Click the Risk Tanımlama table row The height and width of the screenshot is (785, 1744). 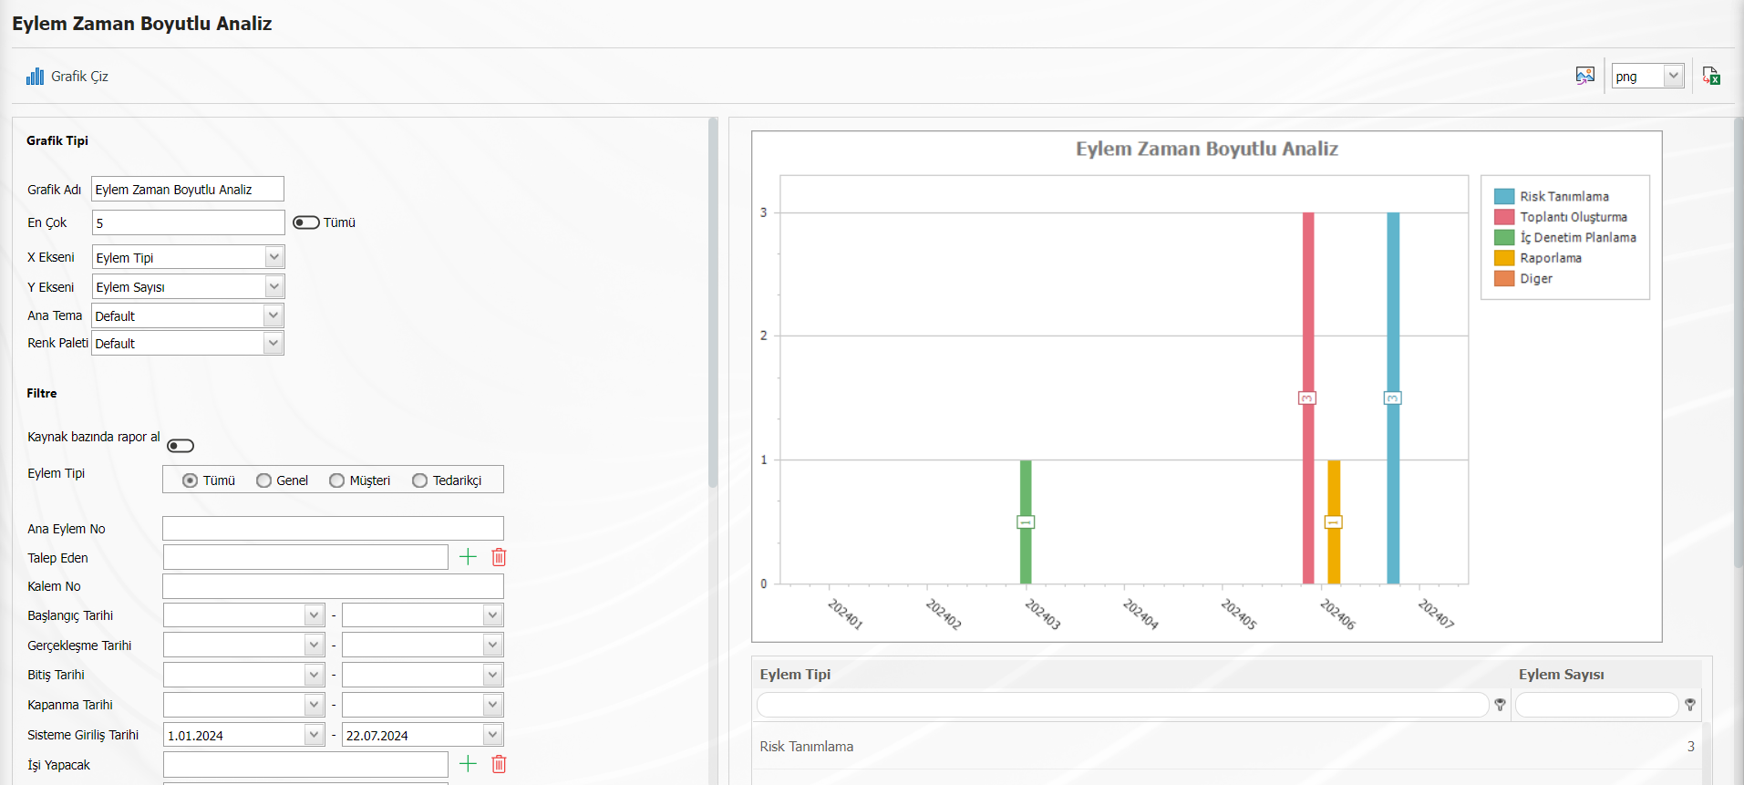pos(1226,746)
